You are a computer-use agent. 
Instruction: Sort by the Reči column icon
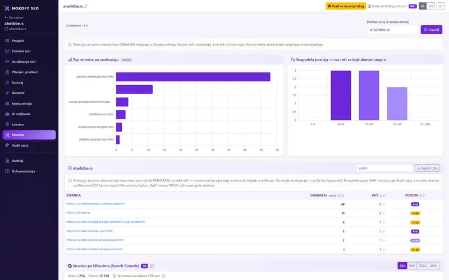click(x=384, y=195)
